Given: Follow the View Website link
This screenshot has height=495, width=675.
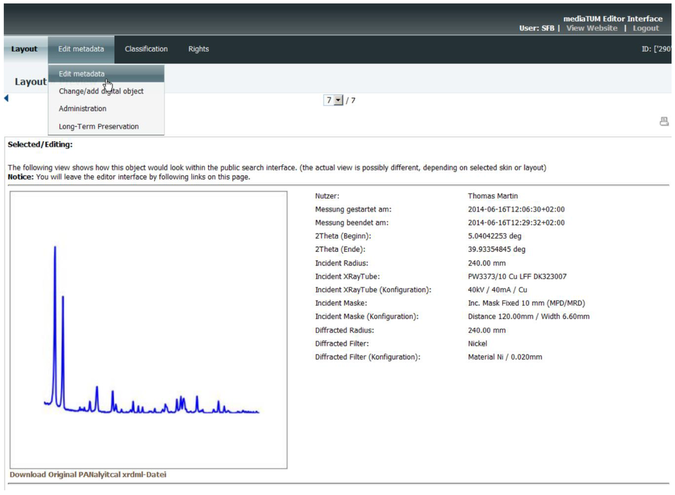Looking at the screenshot, I should pyautogui.click(x=592, y=28).
